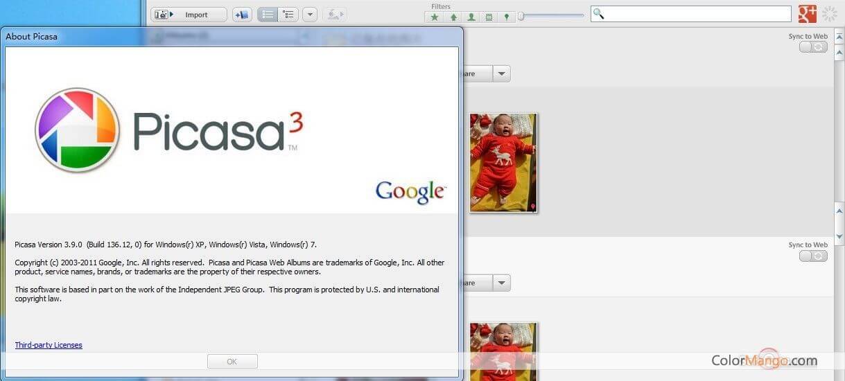Create a new album with the plus icon
Viewport: 845px width, 381px height.
[242, 15]
